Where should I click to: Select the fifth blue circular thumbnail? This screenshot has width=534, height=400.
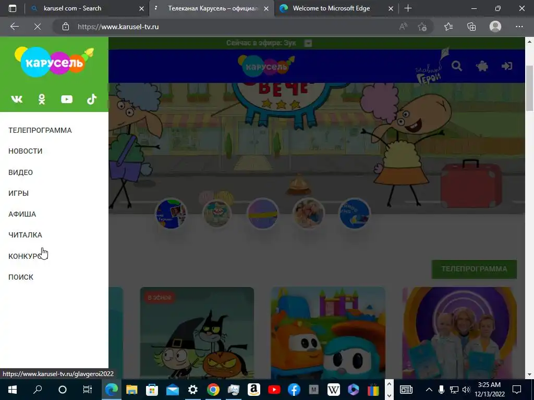click(355, 214)
